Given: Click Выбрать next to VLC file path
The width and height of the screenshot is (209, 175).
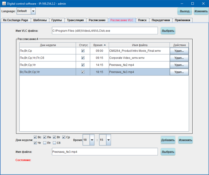Looking at the screenshot, I should (168, 31).
